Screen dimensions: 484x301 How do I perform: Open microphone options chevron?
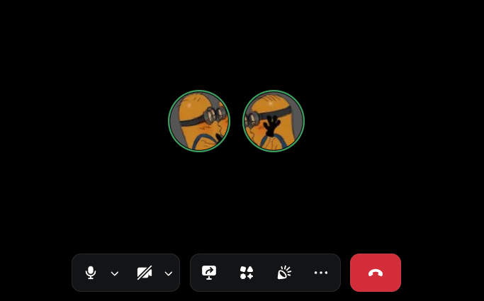click(115, 273)
